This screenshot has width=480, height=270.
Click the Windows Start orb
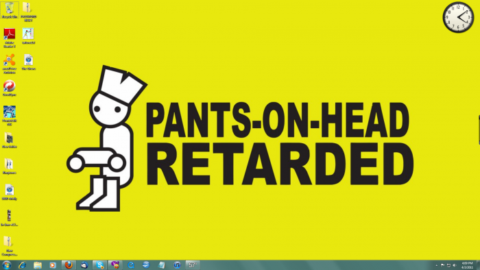pyautogui.click(x=6, y=265)
